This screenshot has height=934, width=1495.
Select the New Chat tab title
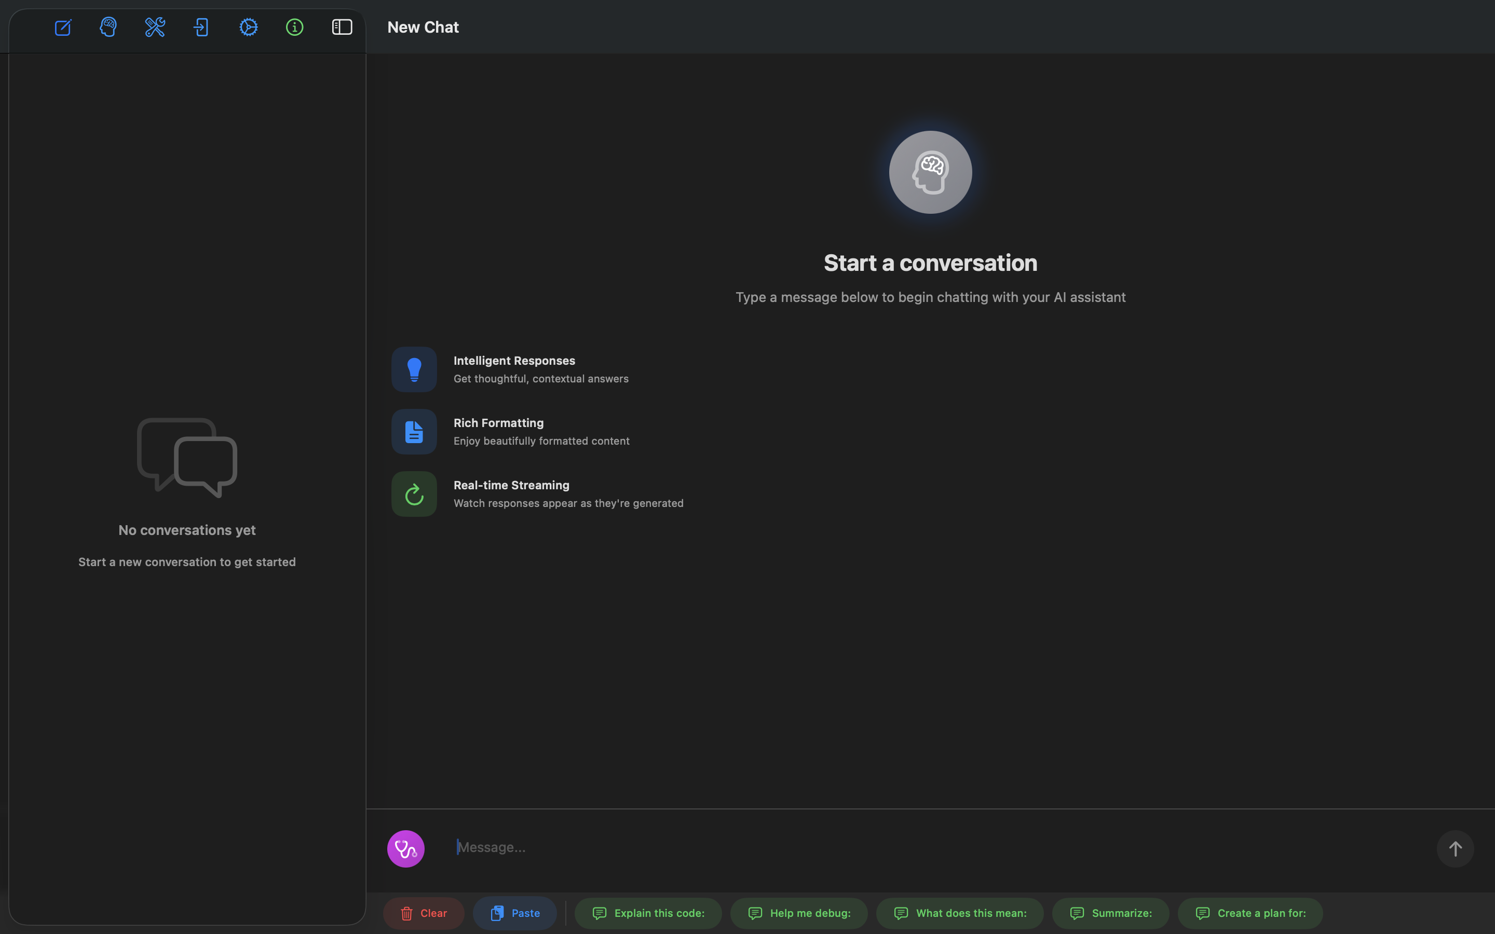pos(423,27)
